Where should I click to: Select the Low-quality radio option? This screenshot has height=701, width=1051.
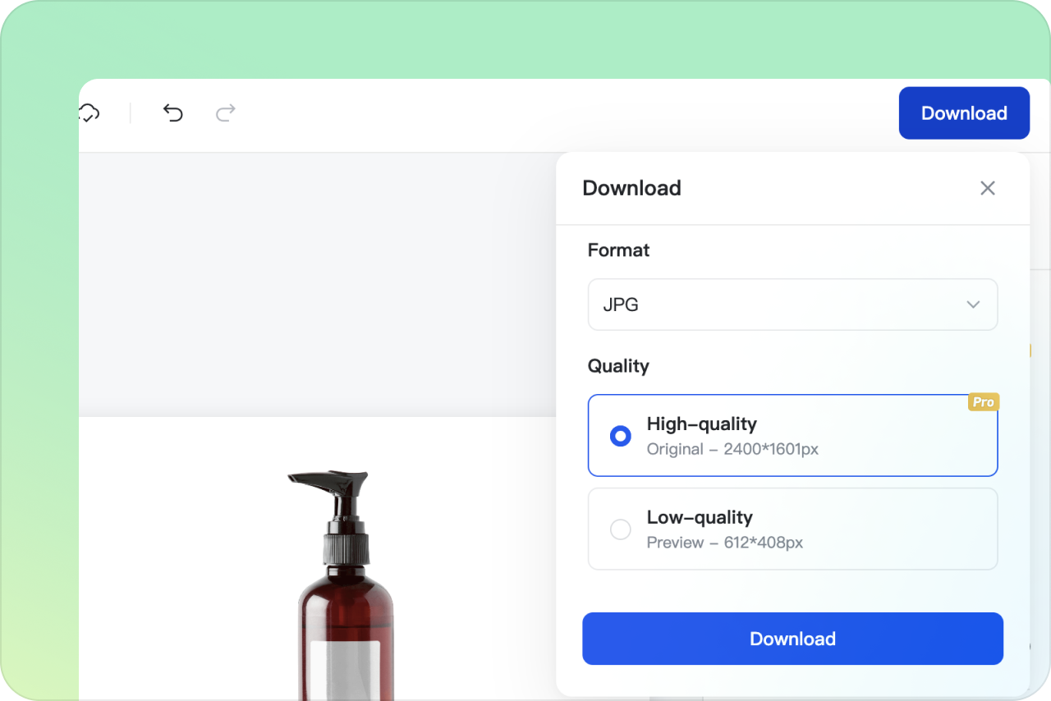[621, 529]
